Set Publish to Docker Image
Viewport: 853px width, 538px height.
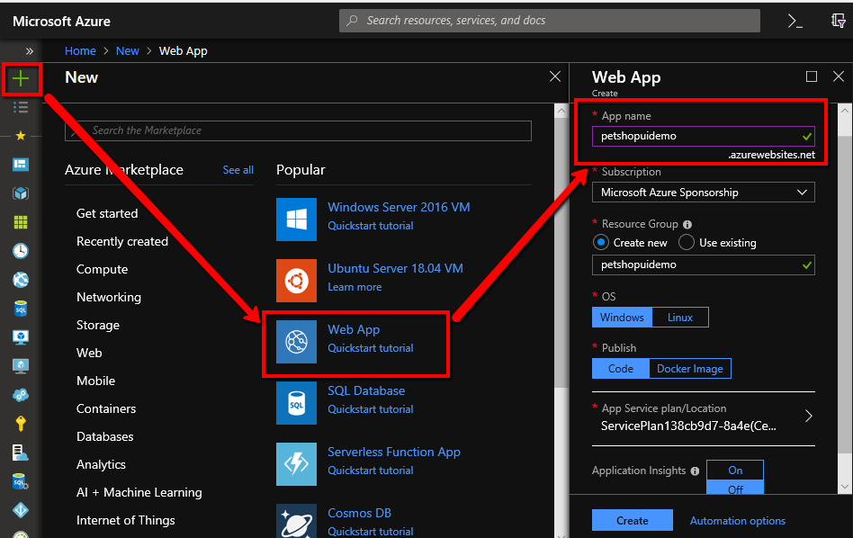[x=690, y=368]
